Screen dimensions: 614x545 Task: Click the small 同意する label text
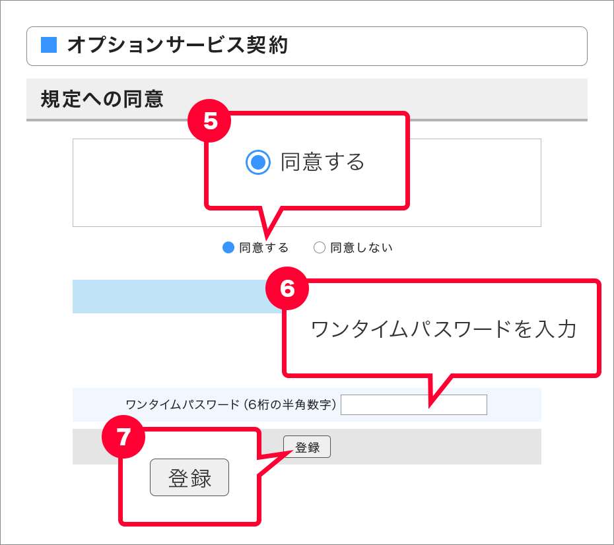point(264,247)
